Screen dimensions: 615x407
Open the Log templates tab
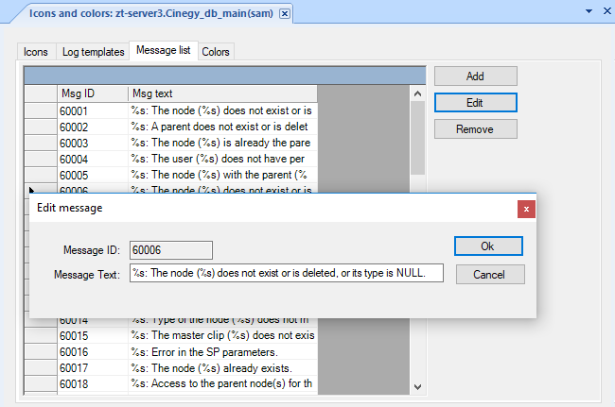[92, 51]
